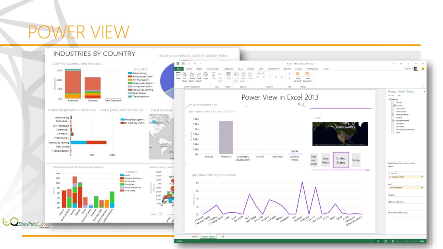Screen dimensions: 443x249
Task: Open the General number format combo box
Action: [x=265, y=73]
